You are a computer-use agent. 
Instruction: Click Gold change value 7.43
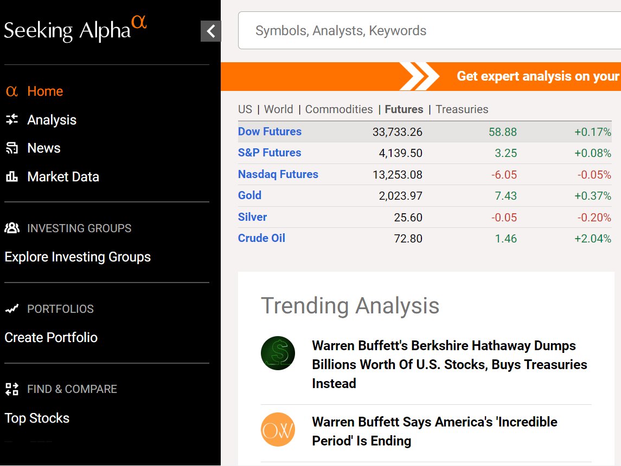(x=506, y=196)
